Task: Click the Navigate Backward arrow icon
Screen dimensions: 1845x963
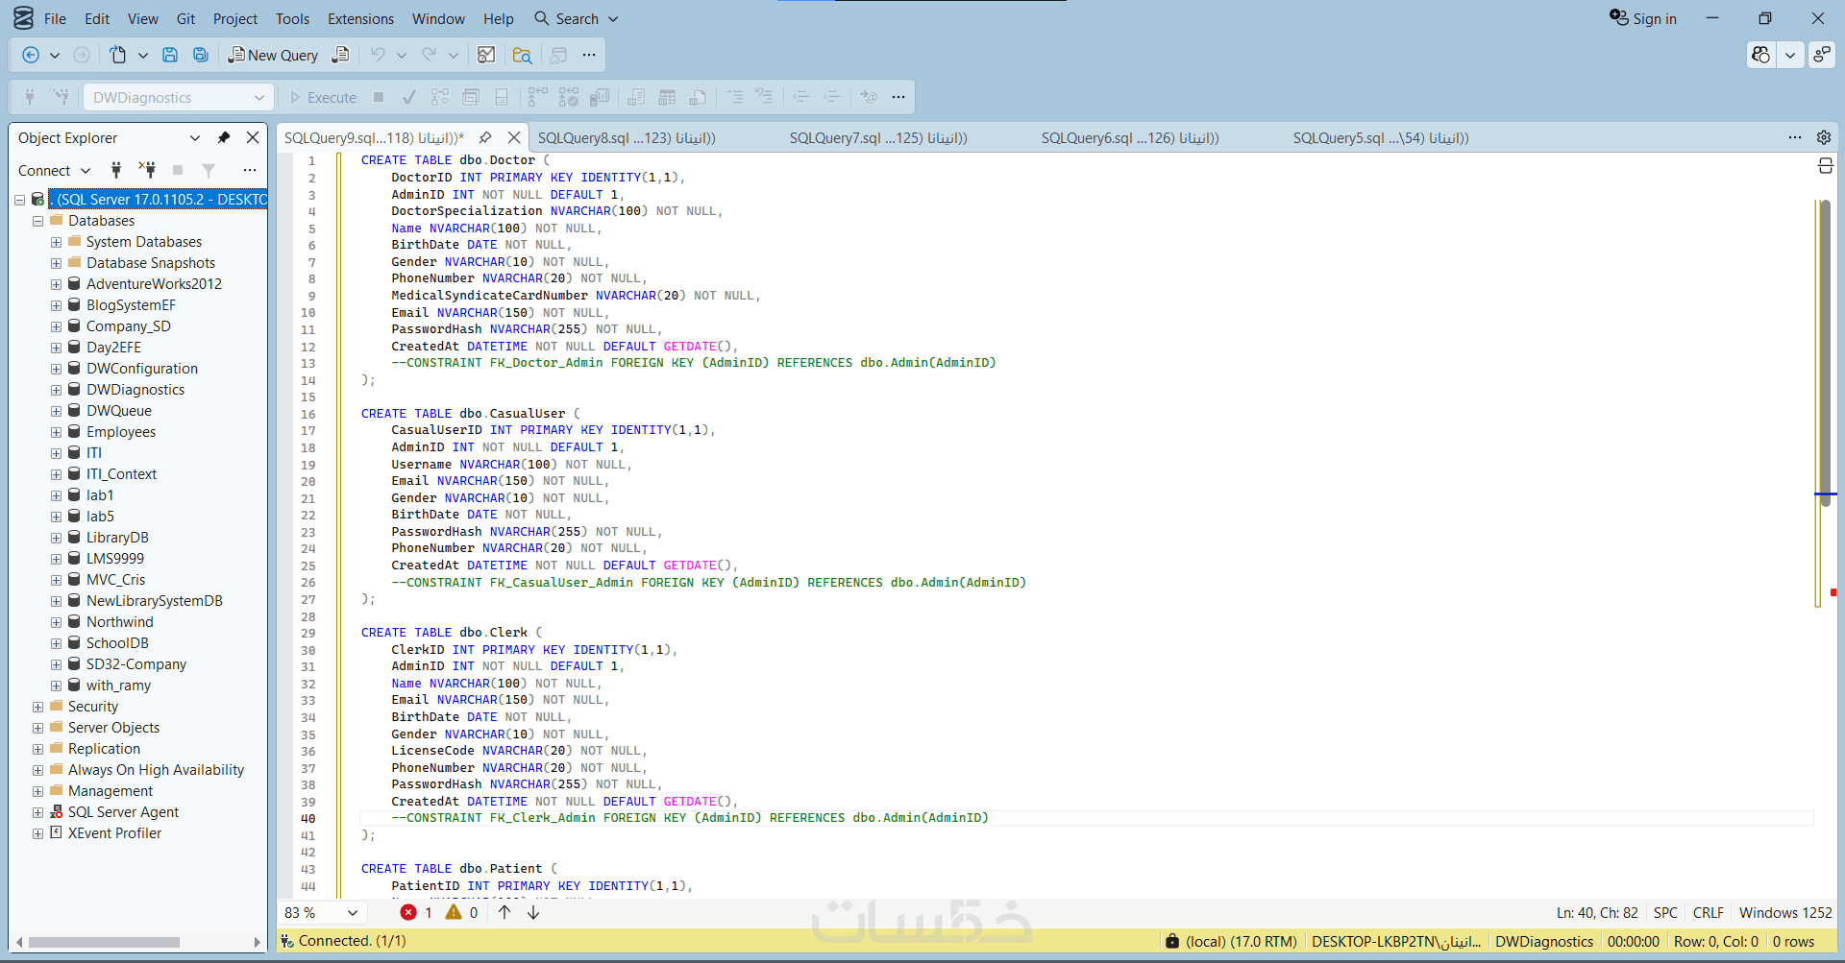Action: point(31,55)
